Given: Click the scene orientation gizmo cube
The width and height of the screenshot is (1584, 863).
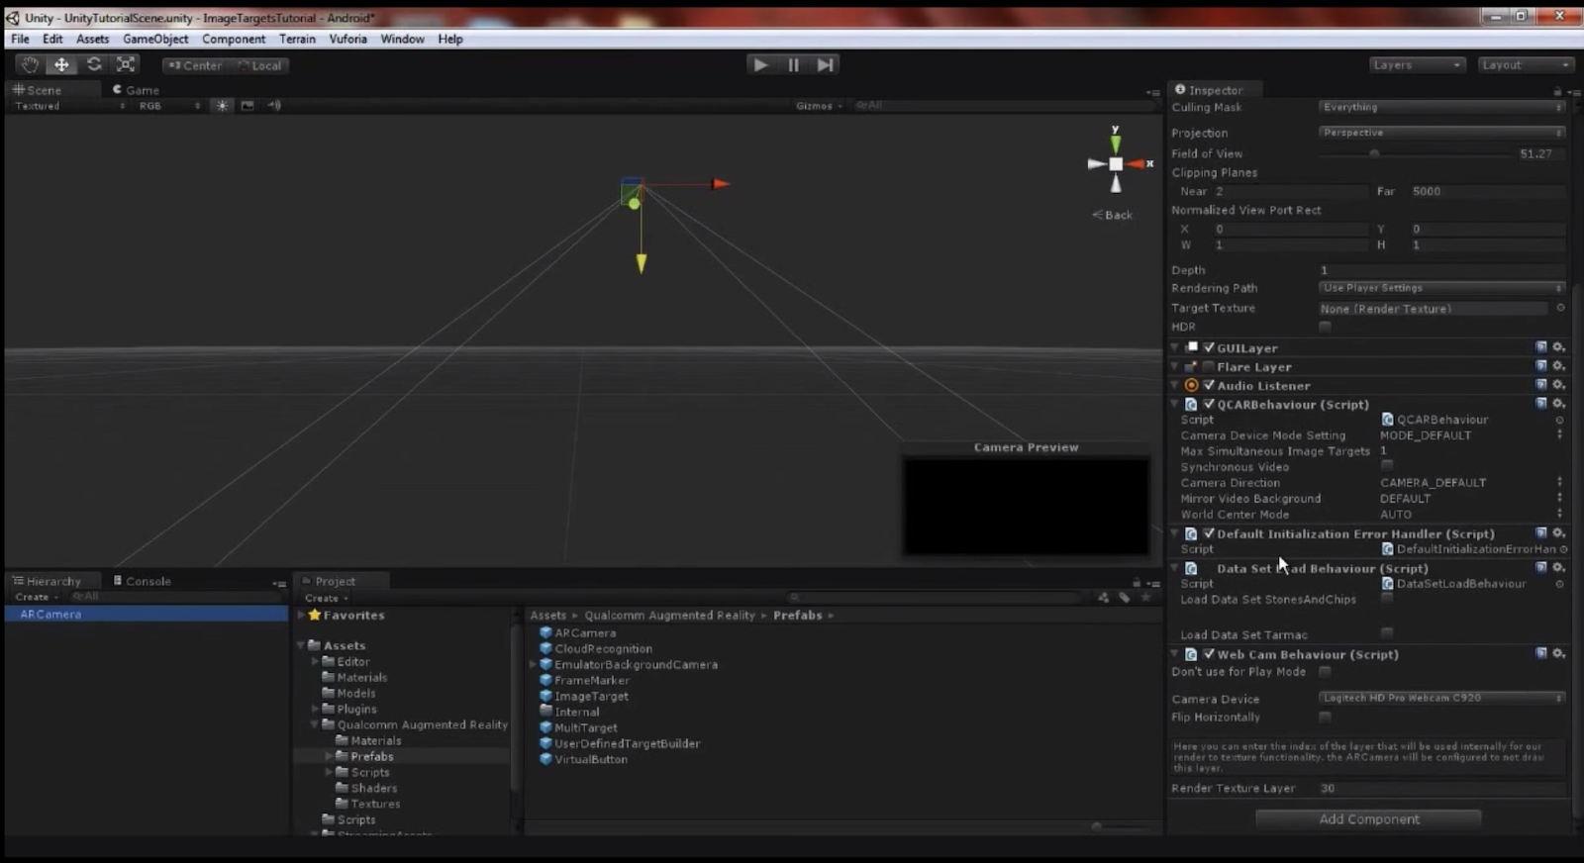Looking at the screenshot, I should pos(1116,164).
